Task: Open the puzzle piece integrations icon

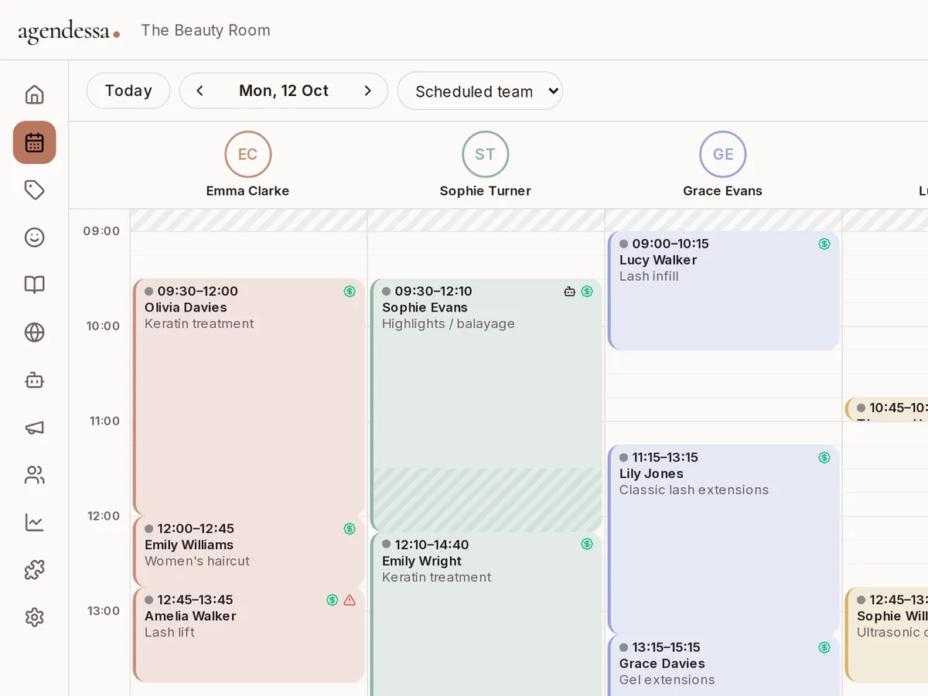Action: (34, 570)
